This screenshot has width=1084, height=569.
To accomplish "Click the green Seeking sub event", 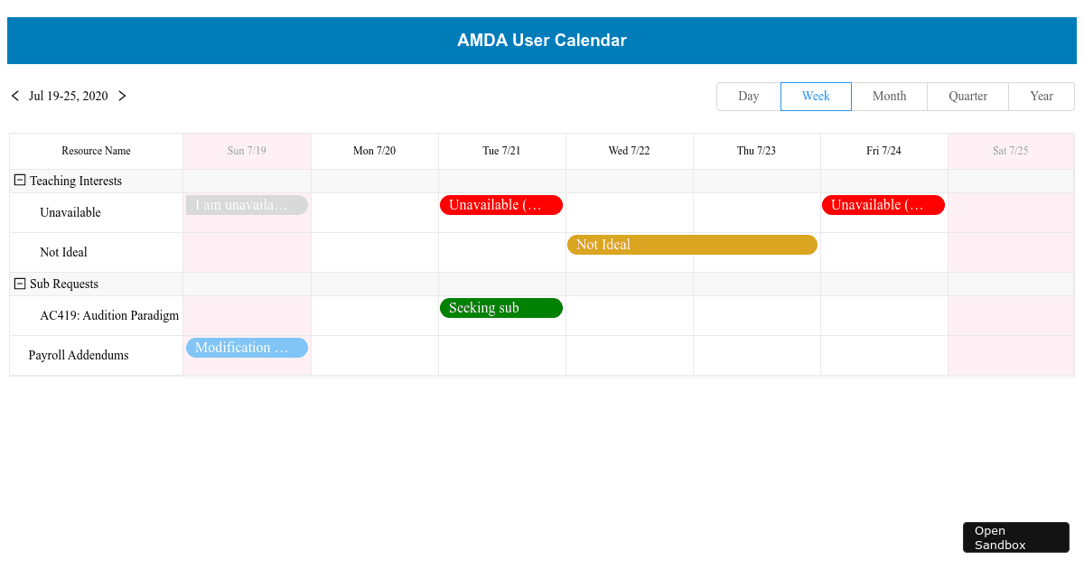I will 501,308.
